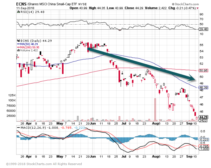211x168 pixels.
Task: Click the 47 price axis label
Action: [x=201, y=97]
